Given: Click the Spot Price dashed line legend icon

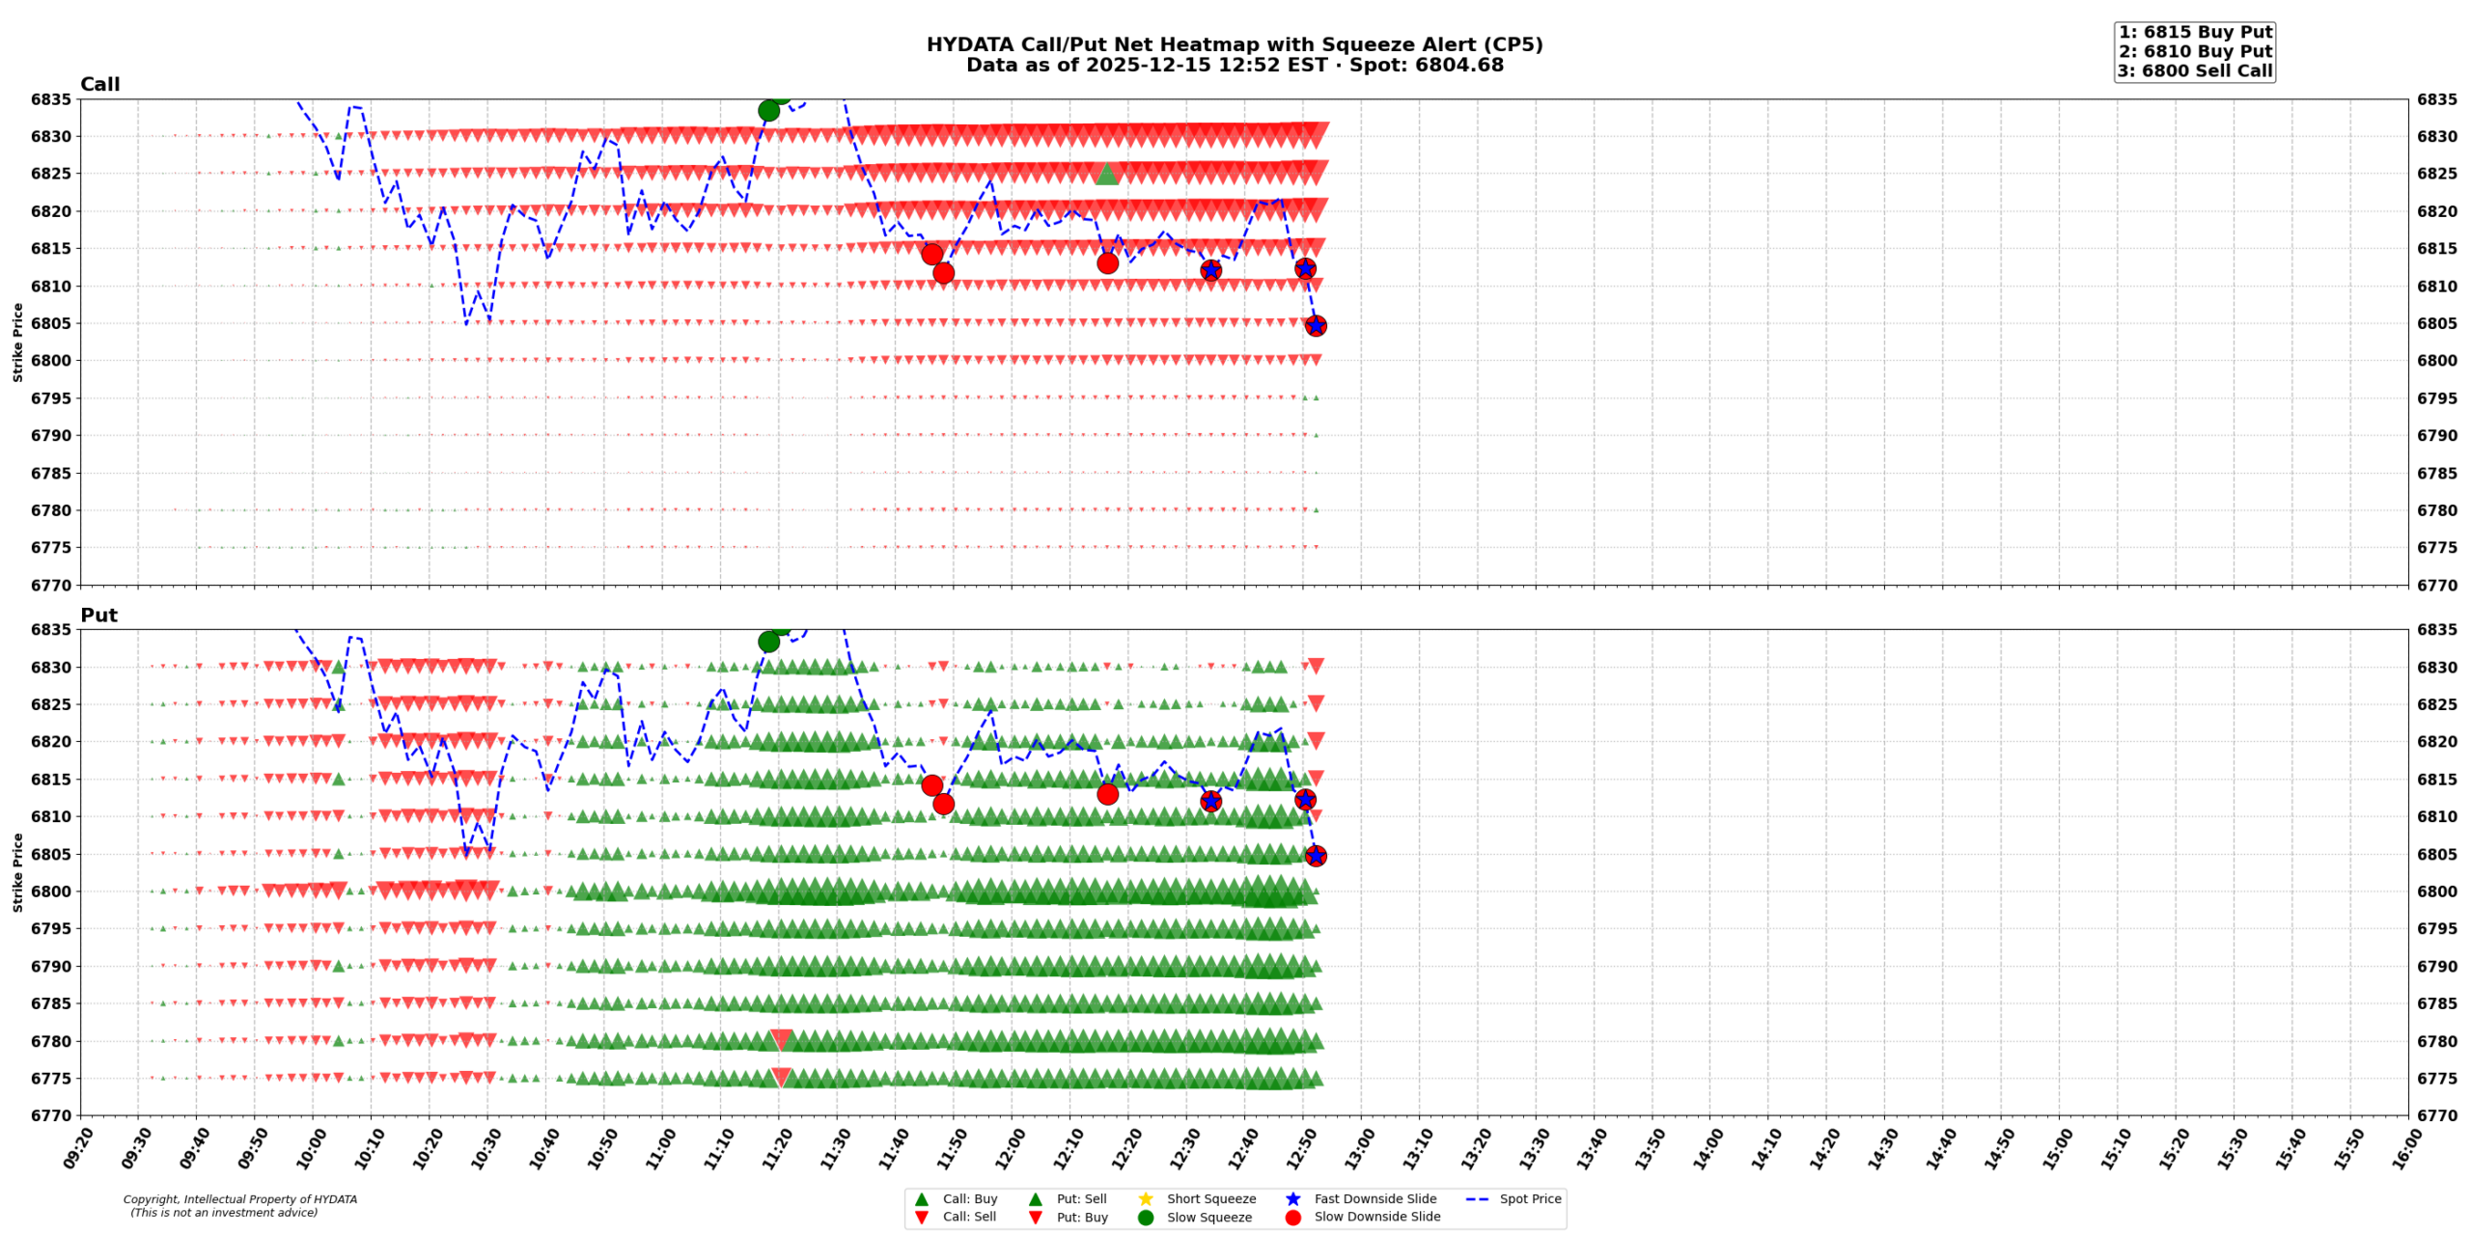Looking at the screenshot, I should click(x=1477, y=1199).
